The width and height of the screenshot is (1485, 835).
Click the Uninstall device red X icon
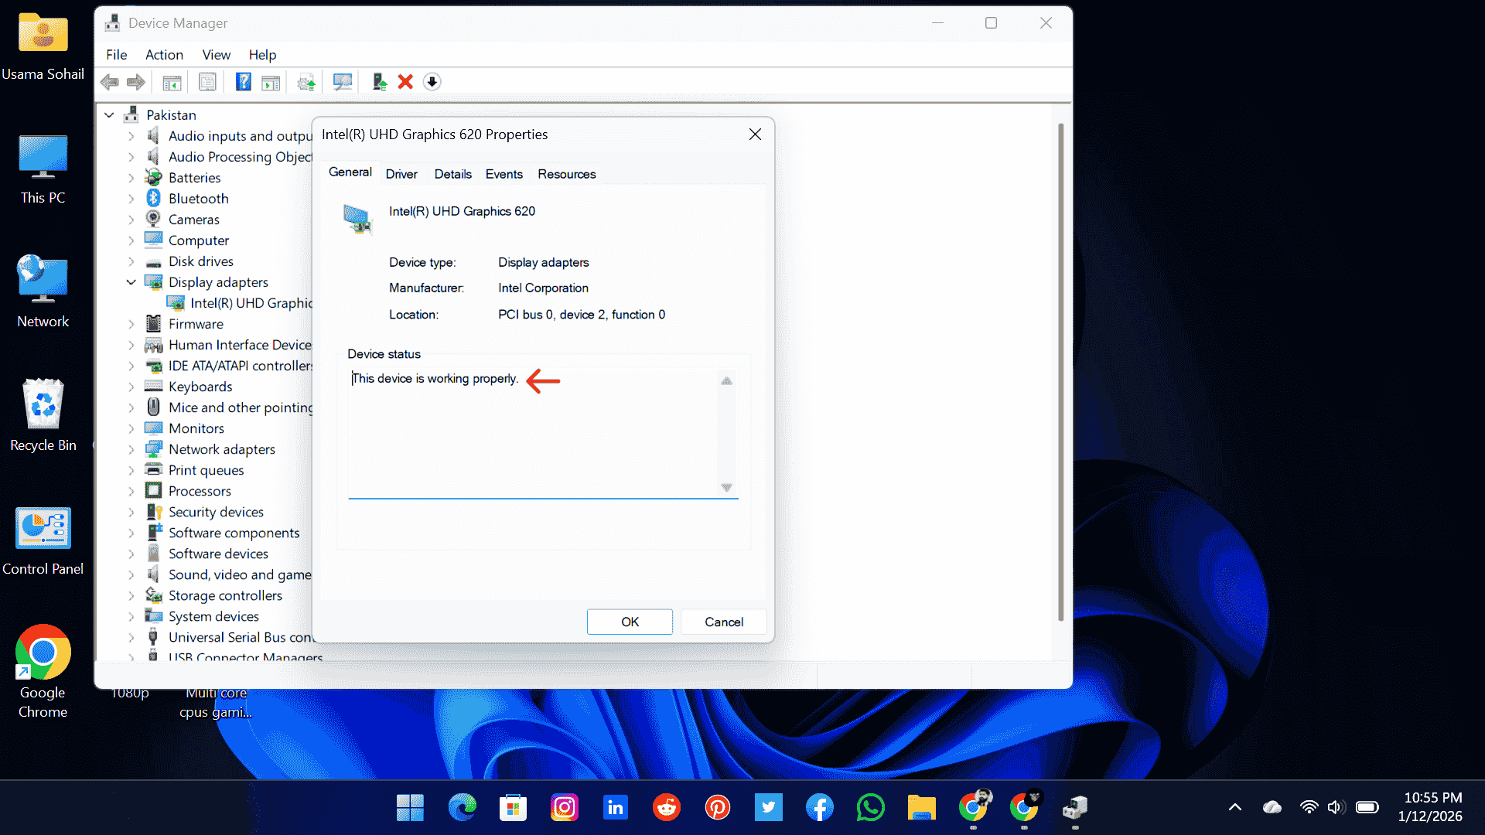(x=405, y=82)
